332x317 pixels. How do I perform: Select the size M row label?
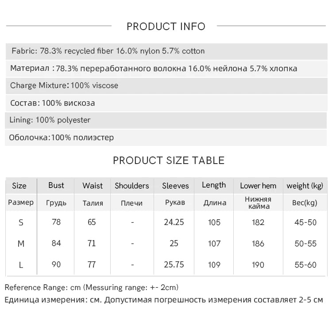coord(21,244)
